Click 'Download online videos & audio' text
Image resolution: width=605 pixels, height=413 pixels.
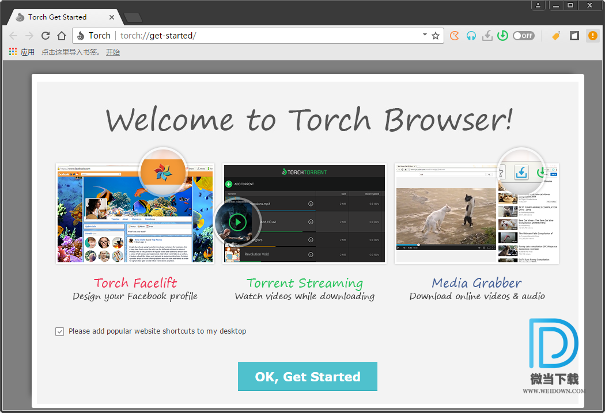click(x=477, y=296)
